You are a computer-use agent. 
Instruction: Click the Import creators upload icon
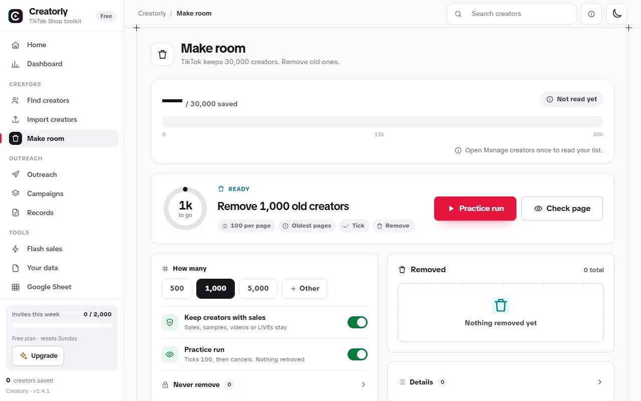16,119
